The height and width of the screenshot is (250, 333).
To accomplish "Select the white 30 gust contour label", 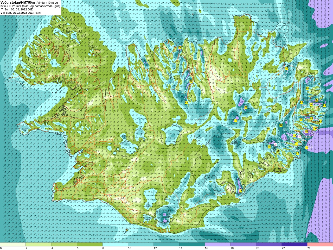I will [299, 136].
